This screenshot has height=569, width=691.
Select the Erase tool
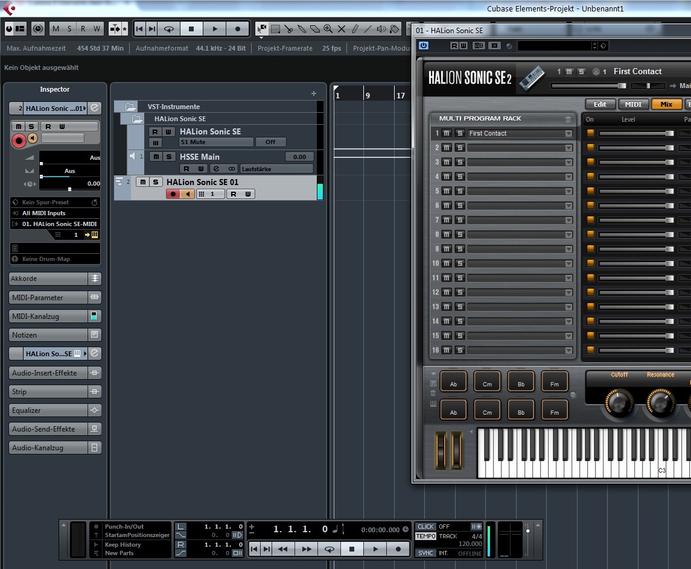click(x=315, y=29)
